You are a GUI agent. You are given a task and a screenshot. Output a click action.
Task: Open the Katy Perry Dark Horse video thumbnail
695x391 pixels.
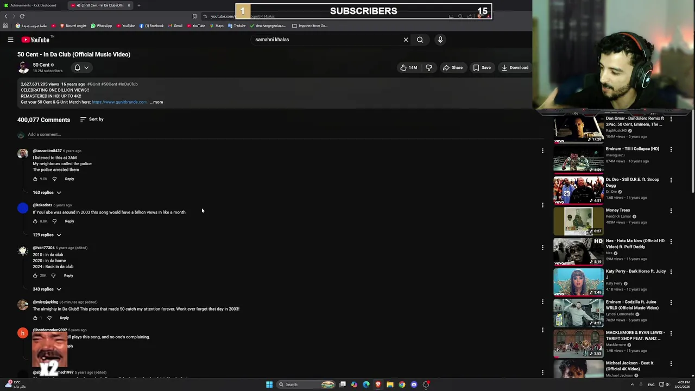578,282
